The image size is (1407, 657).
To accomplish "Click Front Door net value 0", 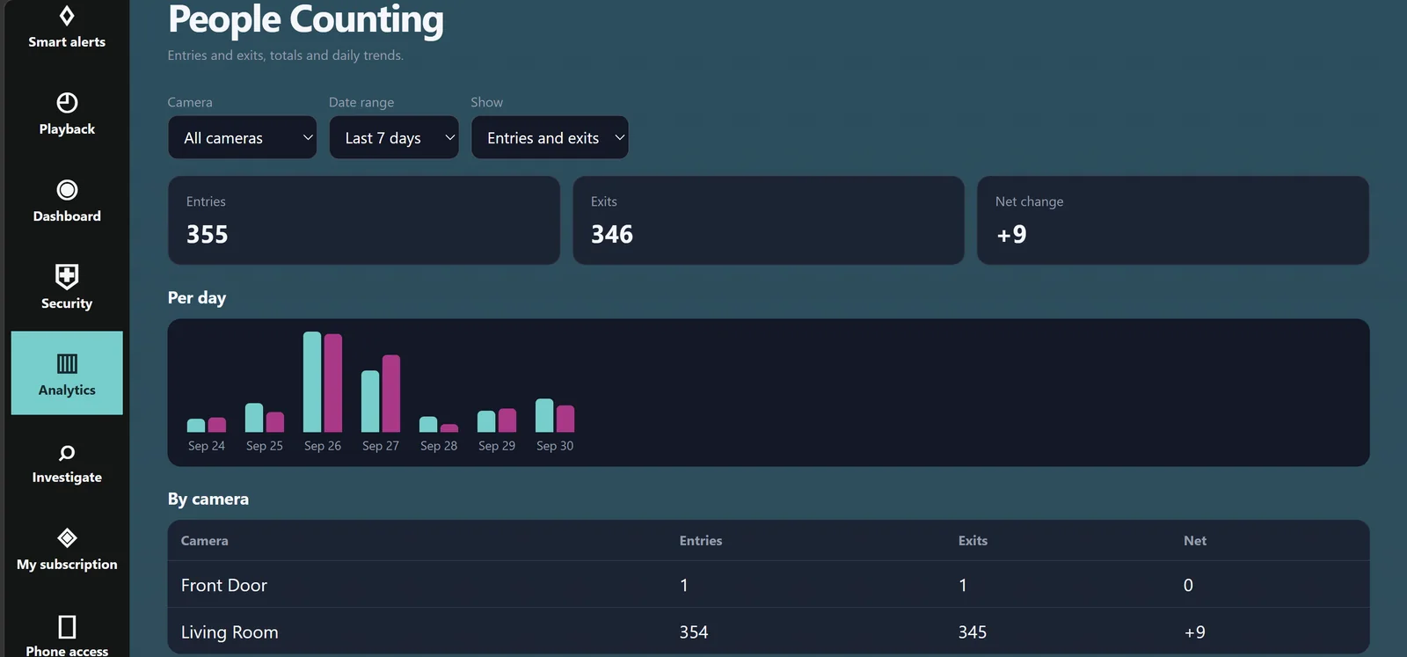I will tap(1188, 586).
